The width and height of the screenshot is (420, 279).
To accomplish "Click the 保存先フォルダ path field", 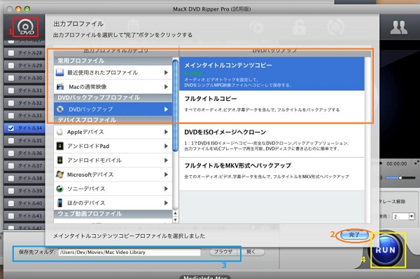I will click(x=129, y=252).
